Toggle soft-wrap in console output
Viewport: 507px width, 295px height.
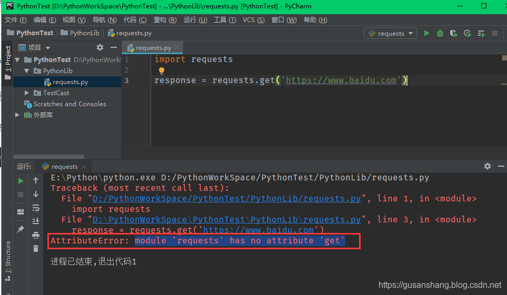[x=36, y=207]
